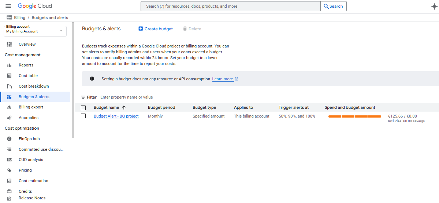Screen dimensions: 439x203
Task: Click the Budget type column header
Action: pos(204,107)
